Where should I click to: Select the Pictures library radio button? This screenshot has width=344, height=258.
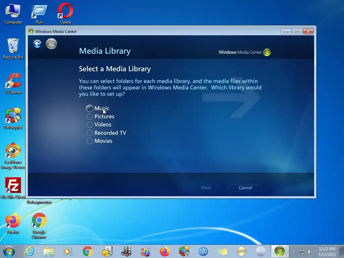[89, 116]
